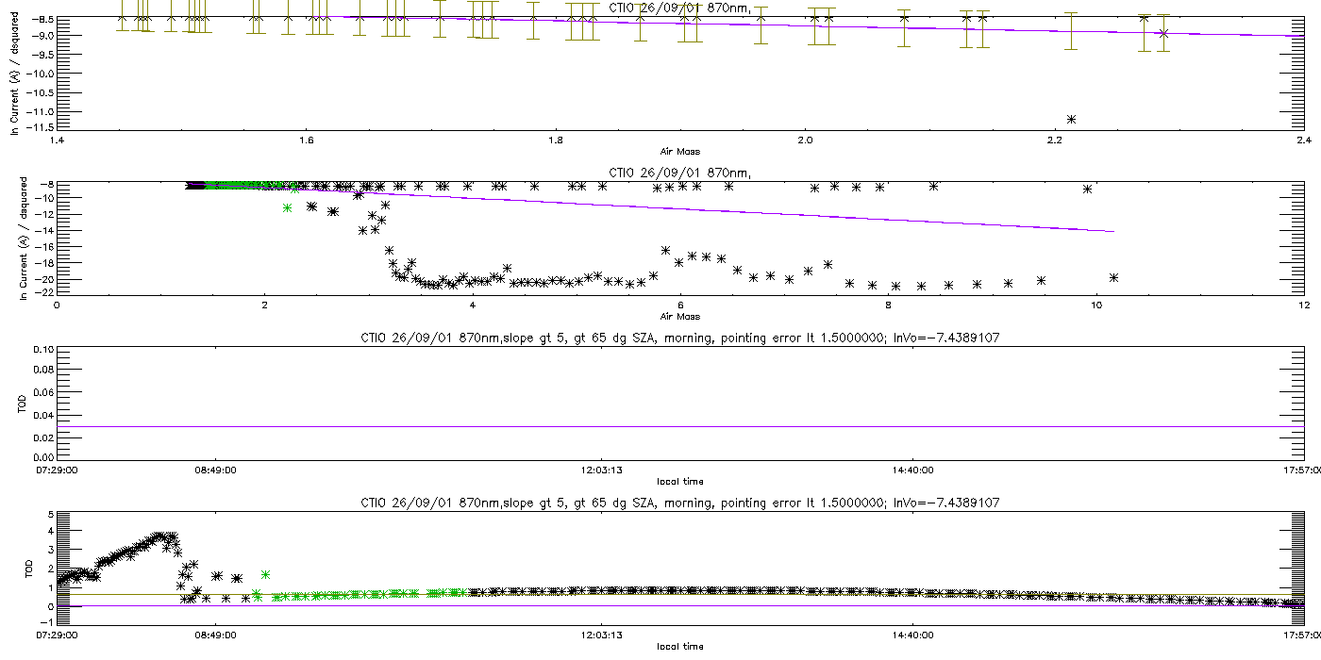Viewport: 1321px width, 660px height.
Task: Click the peak of the black morning data in bottom plot
Action: click(160, 536)
